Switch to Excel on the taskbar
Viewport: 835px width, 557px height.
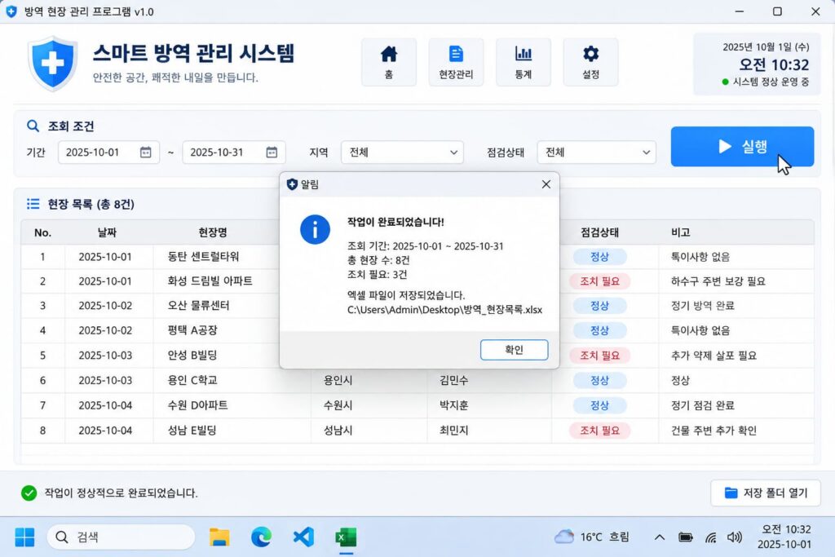(x=346, y=537)
